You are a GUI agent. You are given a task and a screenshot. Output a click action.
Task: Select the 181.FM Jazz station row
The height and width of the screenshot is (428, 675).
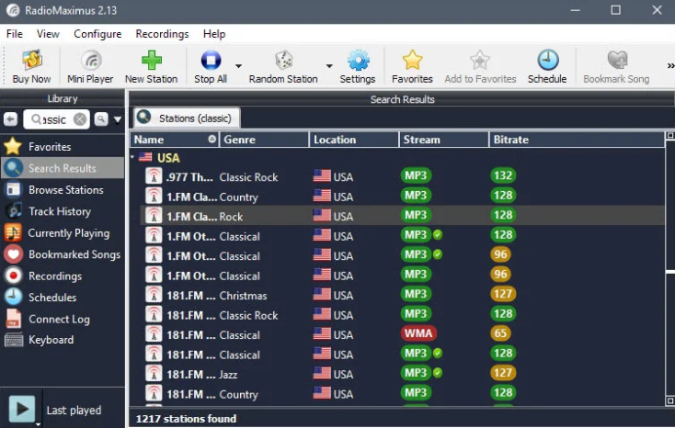403,374
